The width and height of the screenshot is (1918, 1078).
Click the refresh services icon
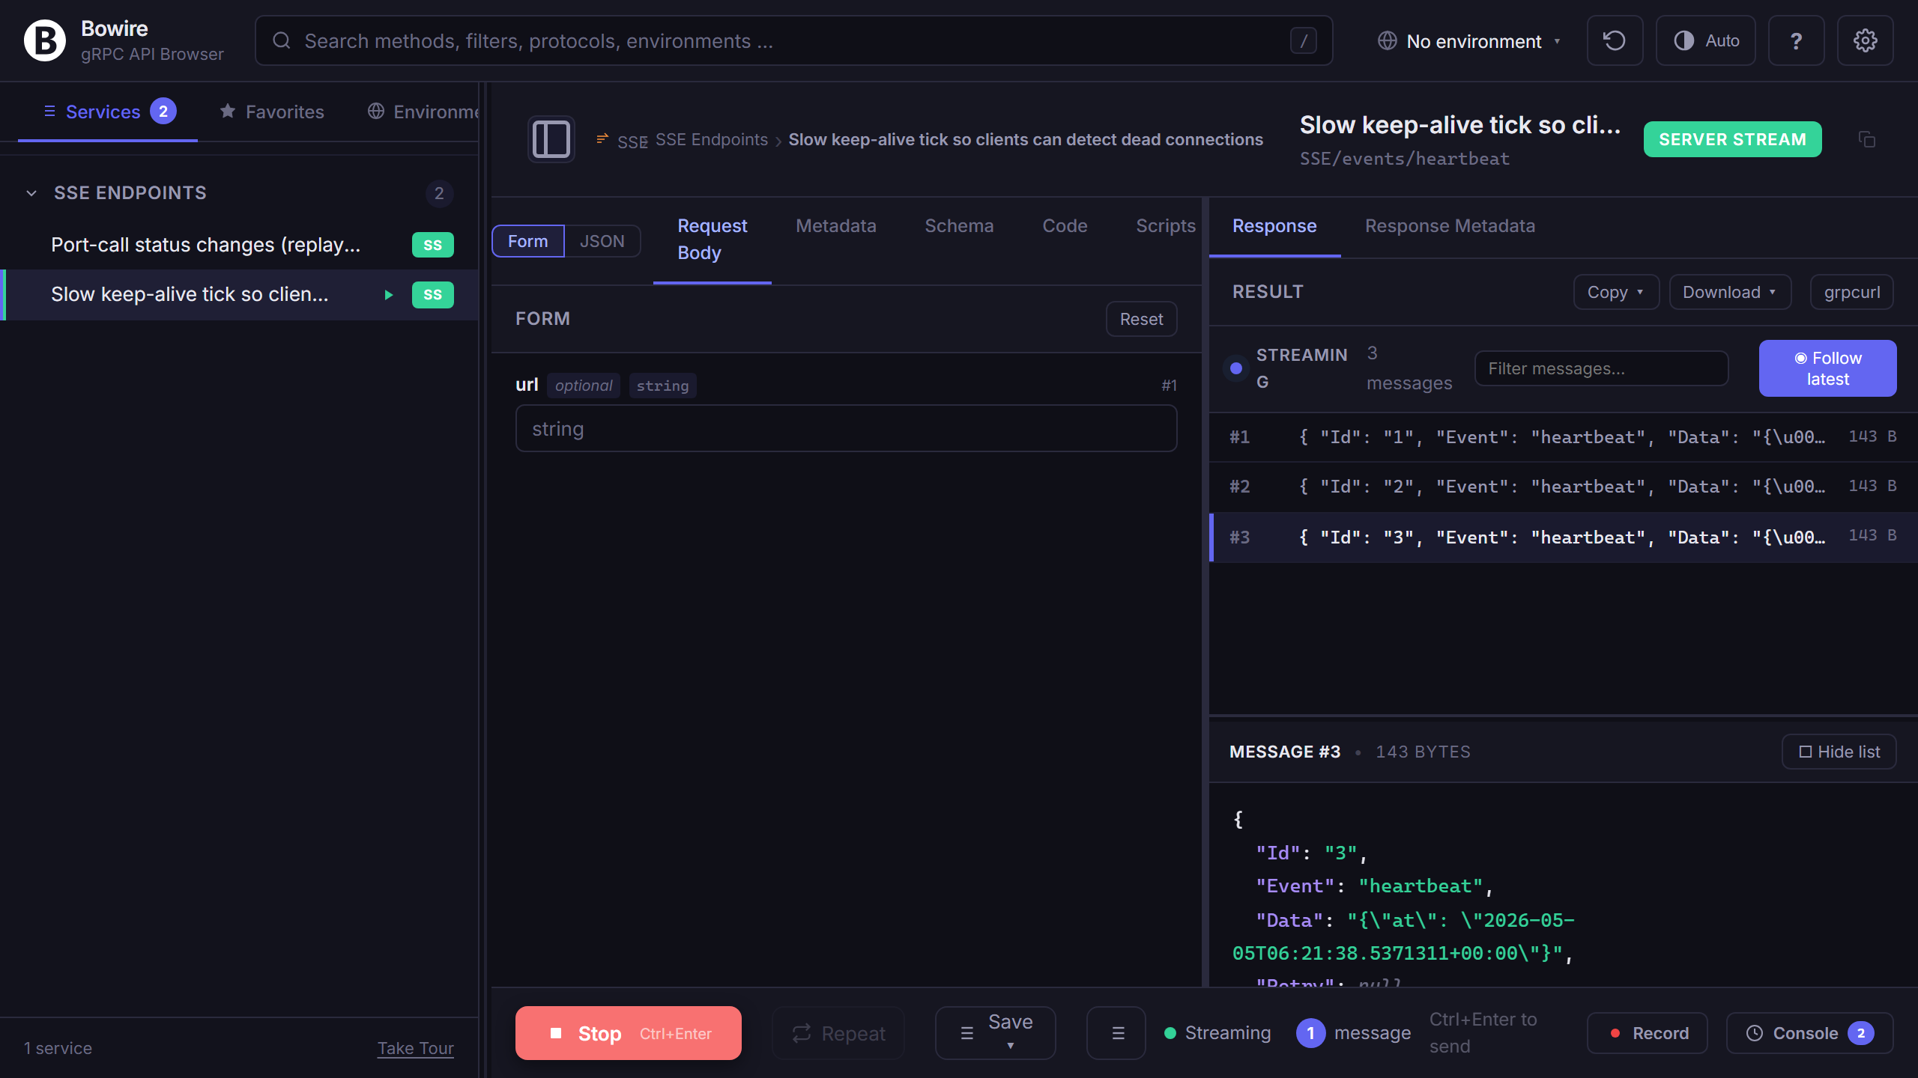coord(1615,40)
